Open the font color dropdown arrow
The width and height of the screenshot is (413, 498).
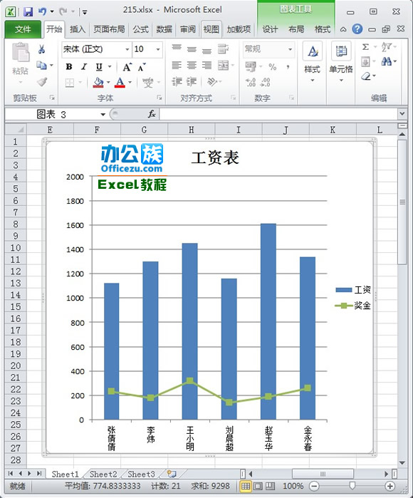[x=130, y=83]
